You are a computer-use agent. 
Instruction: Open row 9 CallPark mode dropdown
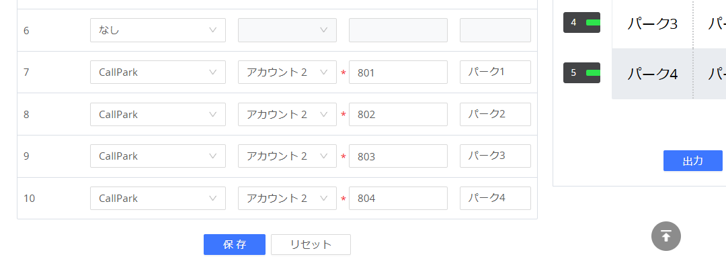[158, 156]
